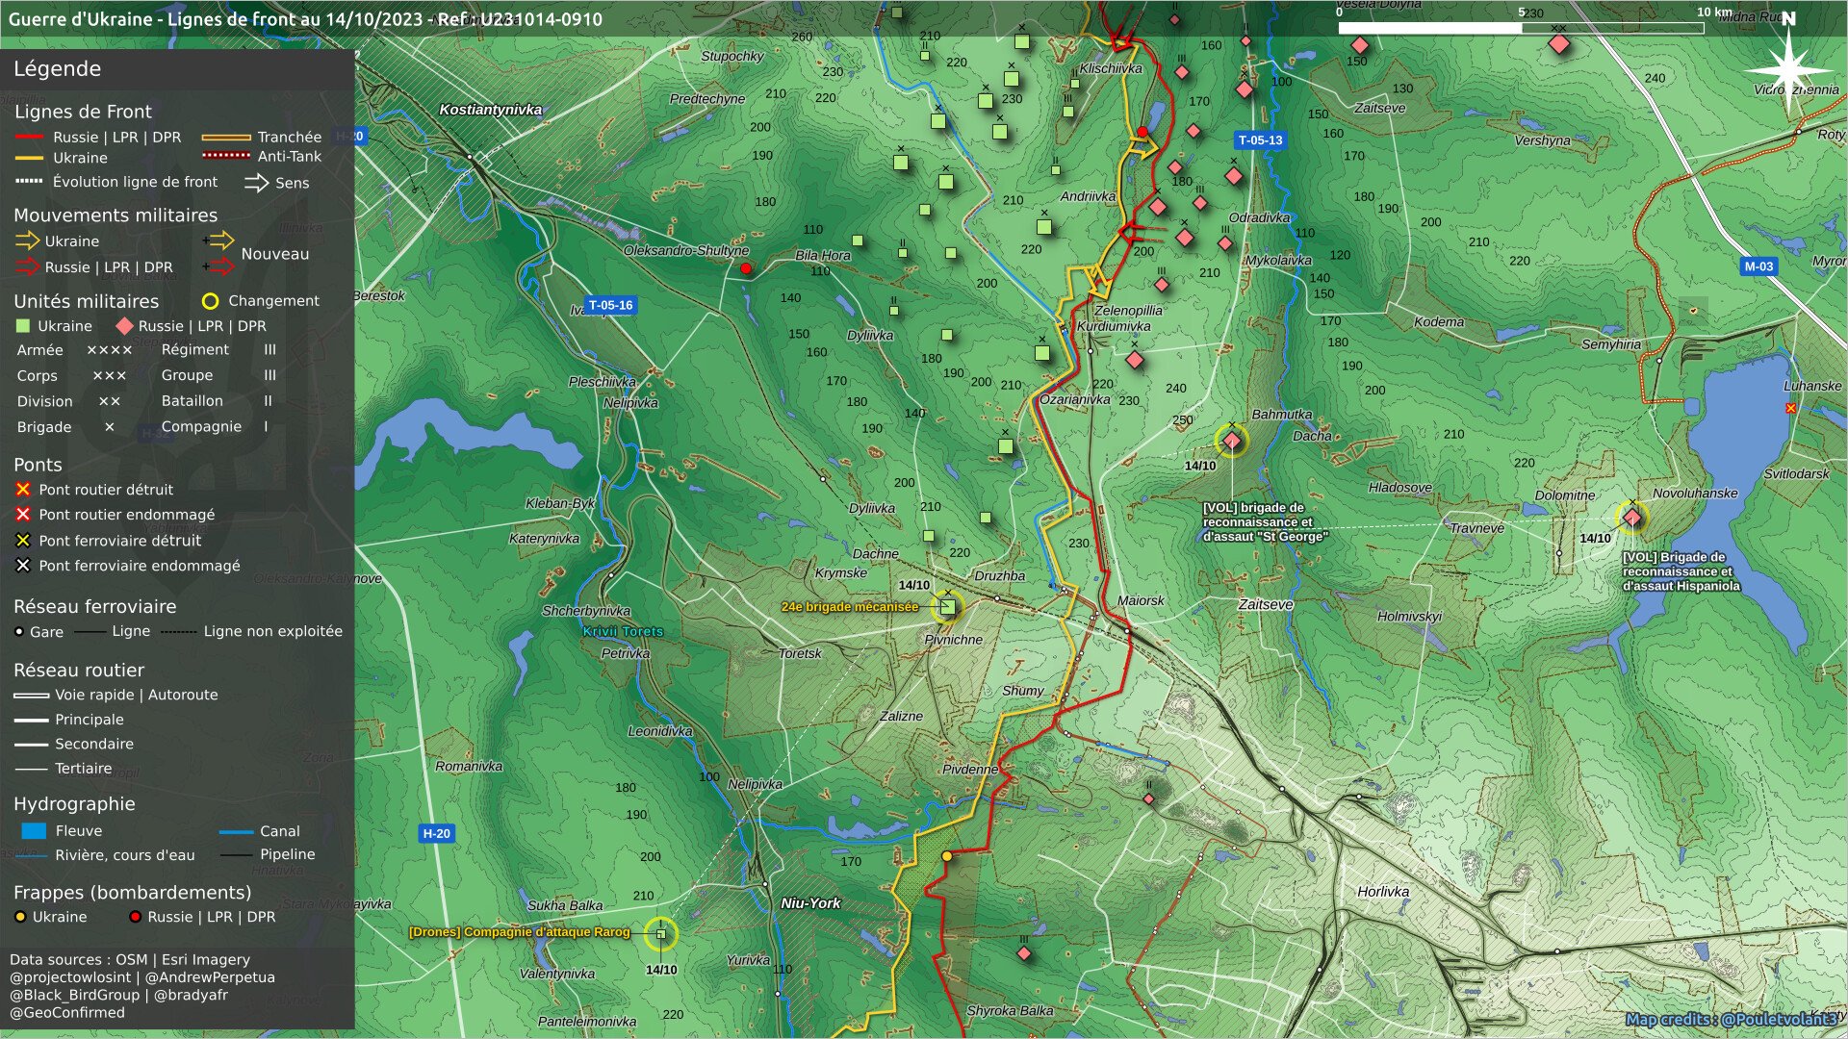Click red strike dot below Klishchiivka

tap(1142, 132)
